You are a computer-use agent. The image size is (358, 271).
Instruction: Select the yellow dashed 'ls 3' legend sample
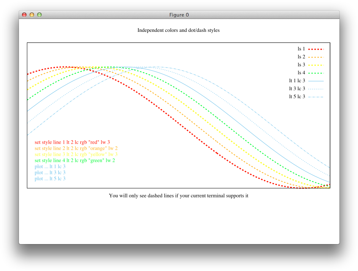(x=316, y=64)
